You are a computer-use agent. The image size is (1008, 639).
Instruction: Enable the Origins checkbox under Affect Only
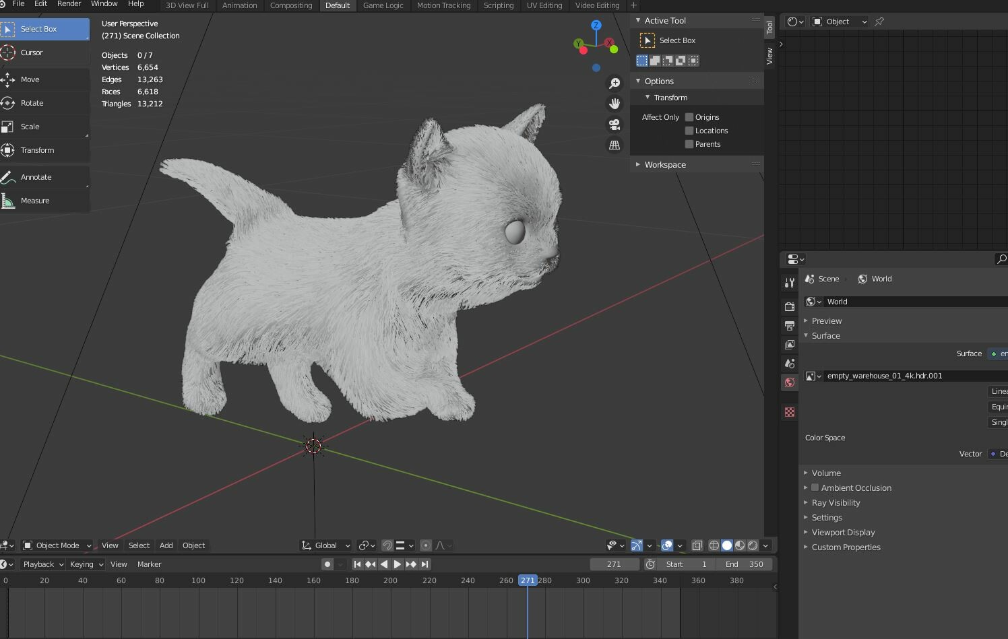click(689, 116)
